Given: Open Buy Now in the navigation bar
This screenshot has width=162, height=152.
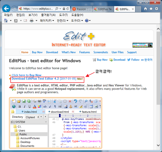Looking at the screenshot, I should [x=37, y=52].
